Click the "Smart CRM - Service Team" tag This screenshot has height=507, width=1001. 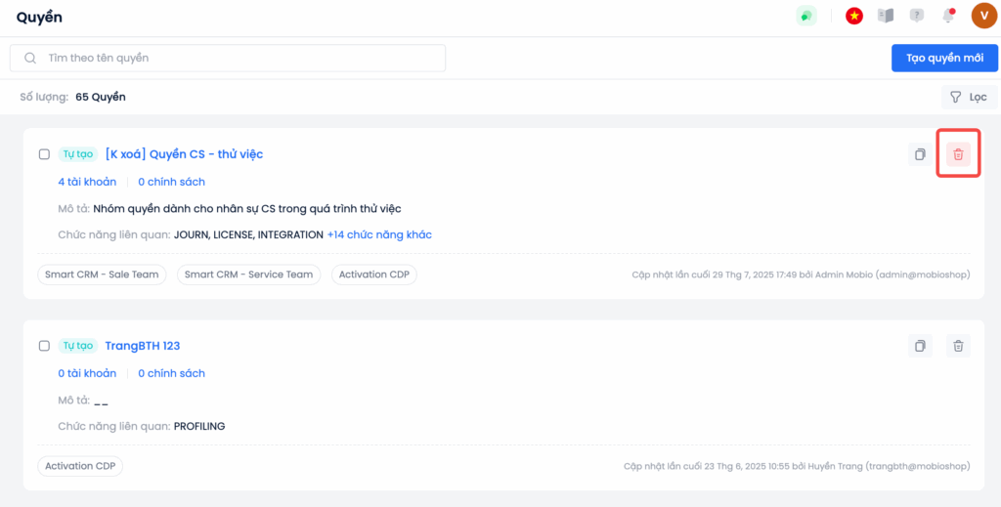249,275
